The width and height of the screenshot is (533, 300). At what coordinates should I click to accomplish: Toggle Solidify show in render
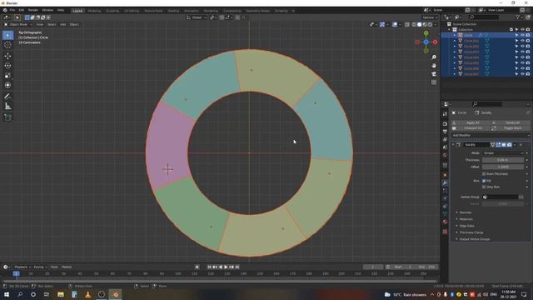tap(509, 144)
